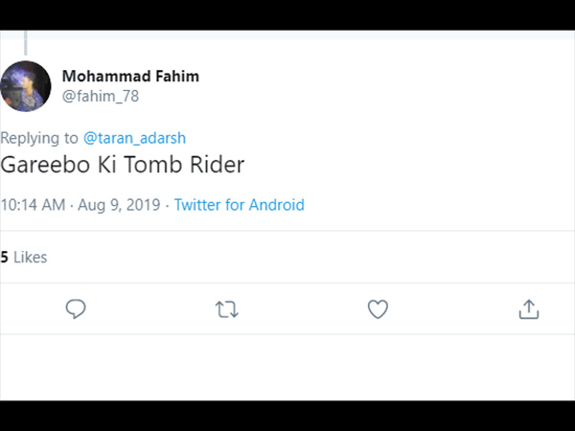Visit the @taran_adarsh mention link
Image resolution: width=575 pixels, height=431 pixels.
tap(134, 138)
